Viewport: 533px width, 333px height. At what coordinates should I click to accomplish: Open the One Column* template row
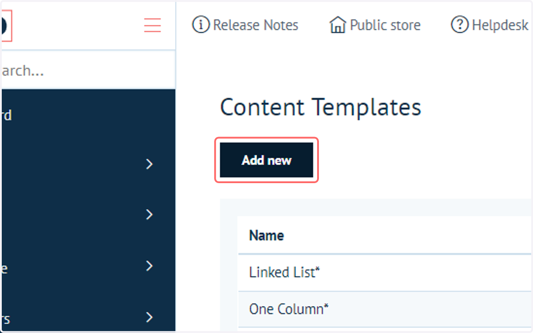click(385, 309)
